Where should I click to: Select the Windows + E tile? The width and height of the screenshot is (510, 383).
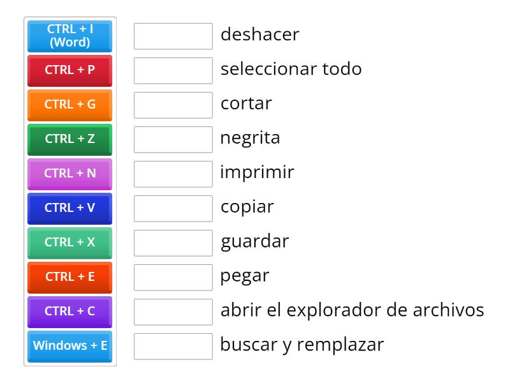[69, 346]
